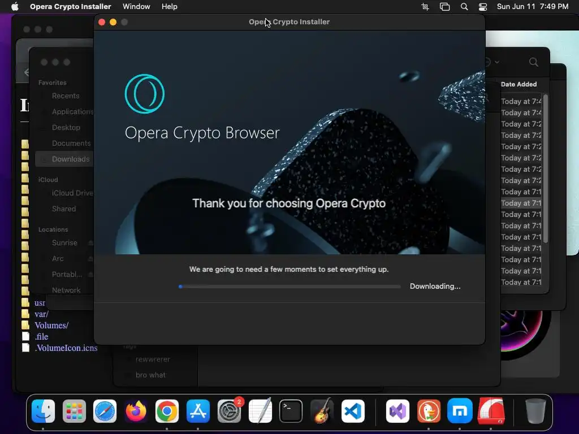Launch Maxthon browser from the Dock
Screen dimensions: 579x434
click(x=460, y=411)
